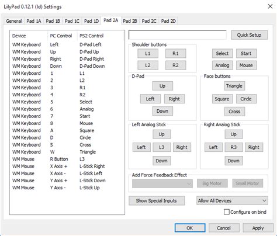Select the D-Pad Up binding row
The image size is (277, 236).
pos(67,52)
